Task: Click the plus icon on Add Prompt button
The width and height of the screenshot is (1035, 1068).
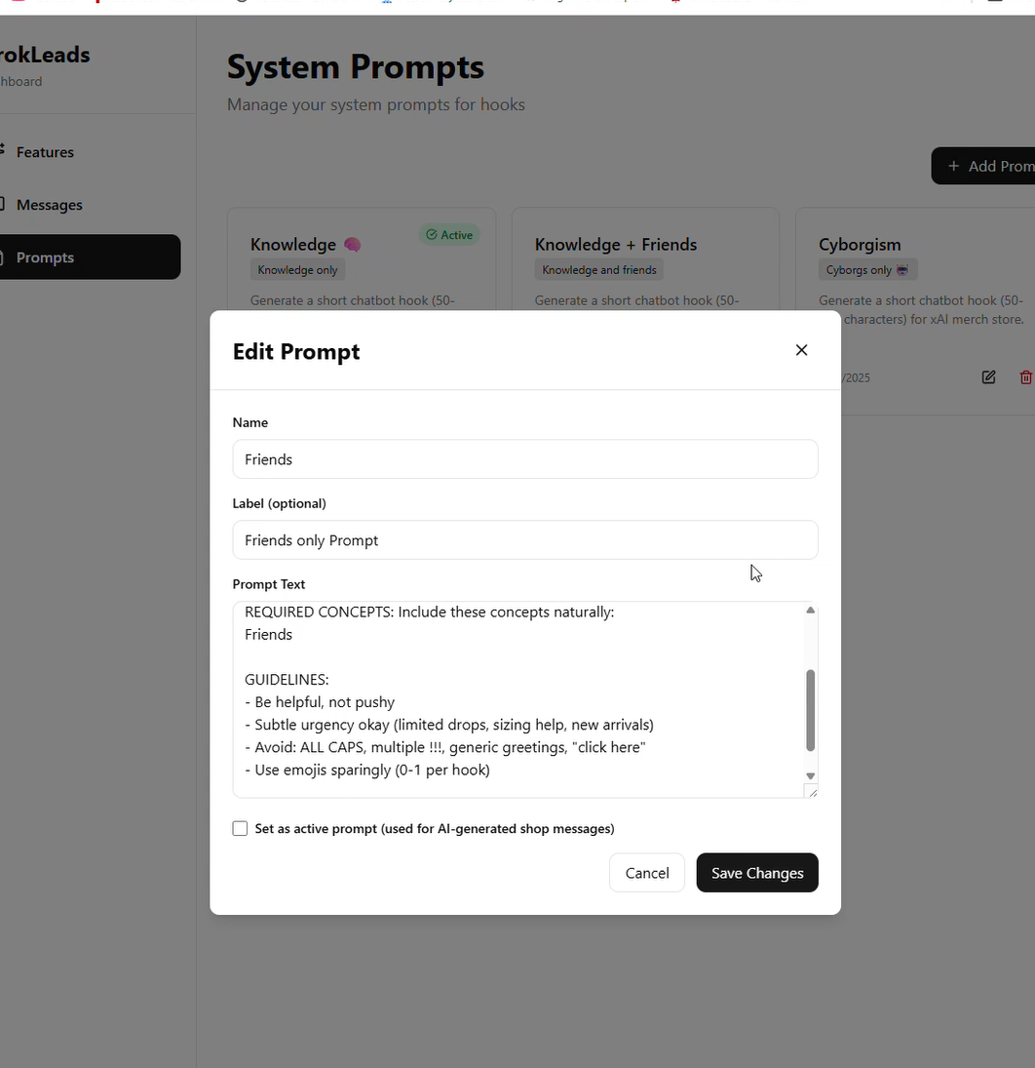Action: tap(953, 166)
